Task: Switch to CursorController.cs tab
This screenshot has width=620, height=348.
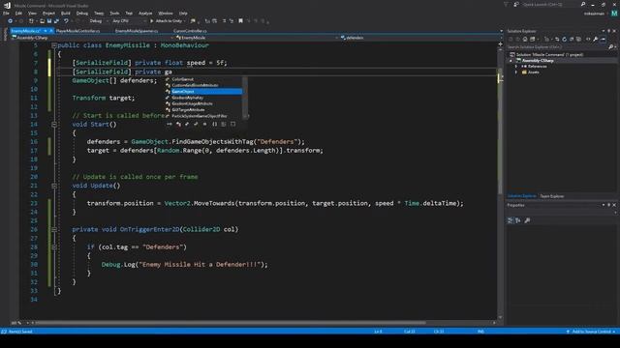Action: [x=190, y=31]
